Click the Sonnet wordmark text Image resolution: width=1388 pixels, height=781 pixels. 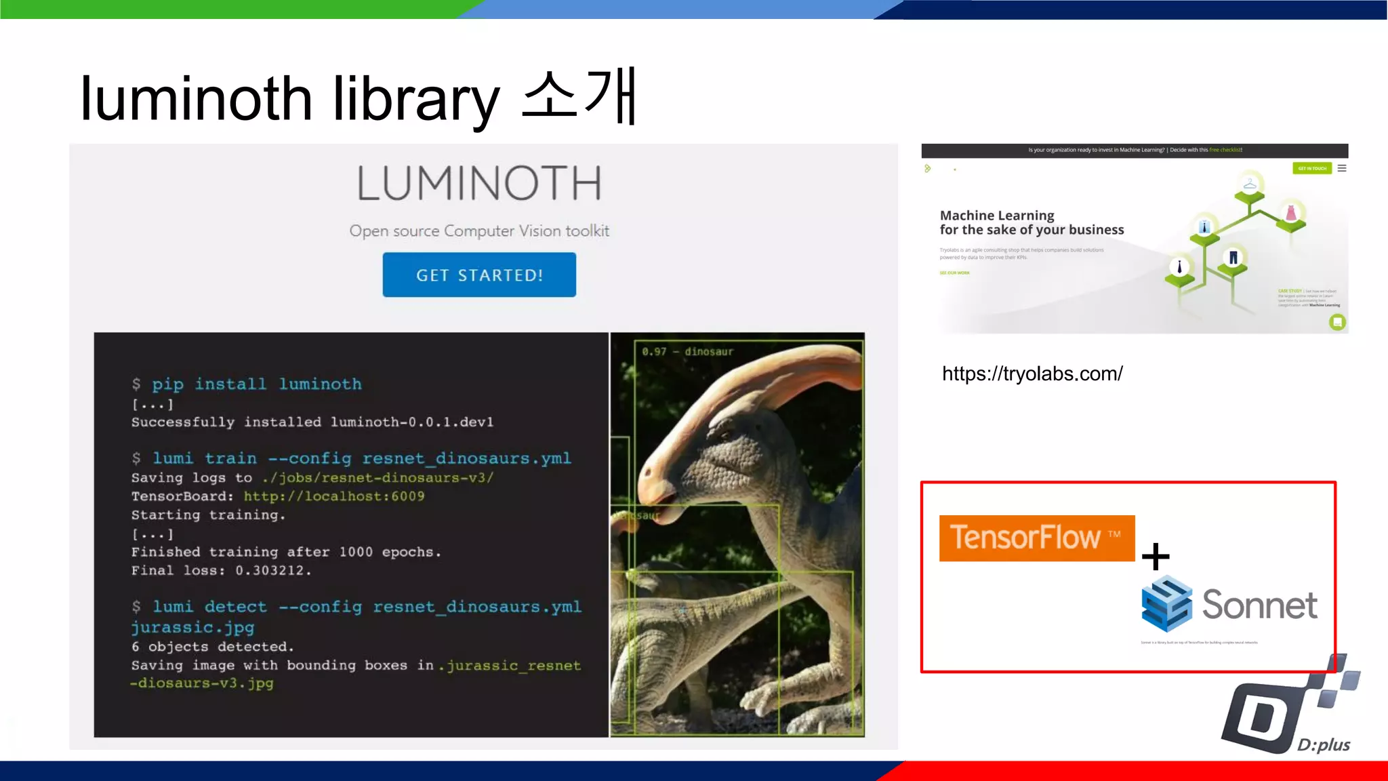[x=1259, y=605]
